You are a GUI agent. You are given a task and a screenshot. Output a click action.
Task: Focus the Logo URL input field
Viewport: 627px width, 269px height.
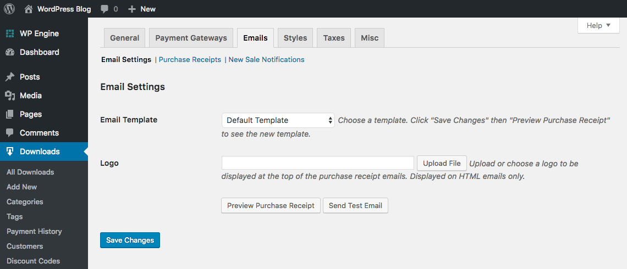(318, 163)
